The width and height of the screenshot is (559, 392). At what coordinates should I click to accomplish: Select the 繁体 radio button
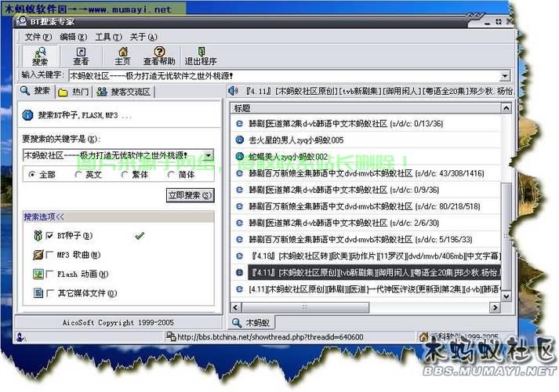point(125,174)
